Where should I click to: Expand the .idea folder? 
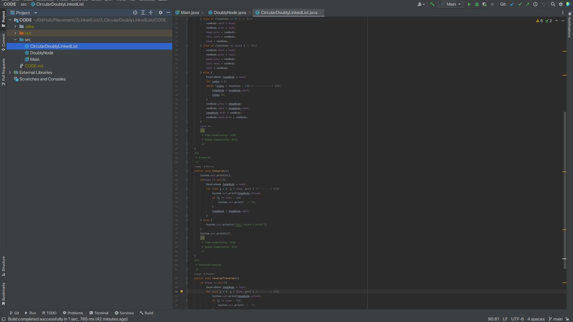(x=15, y=27)
